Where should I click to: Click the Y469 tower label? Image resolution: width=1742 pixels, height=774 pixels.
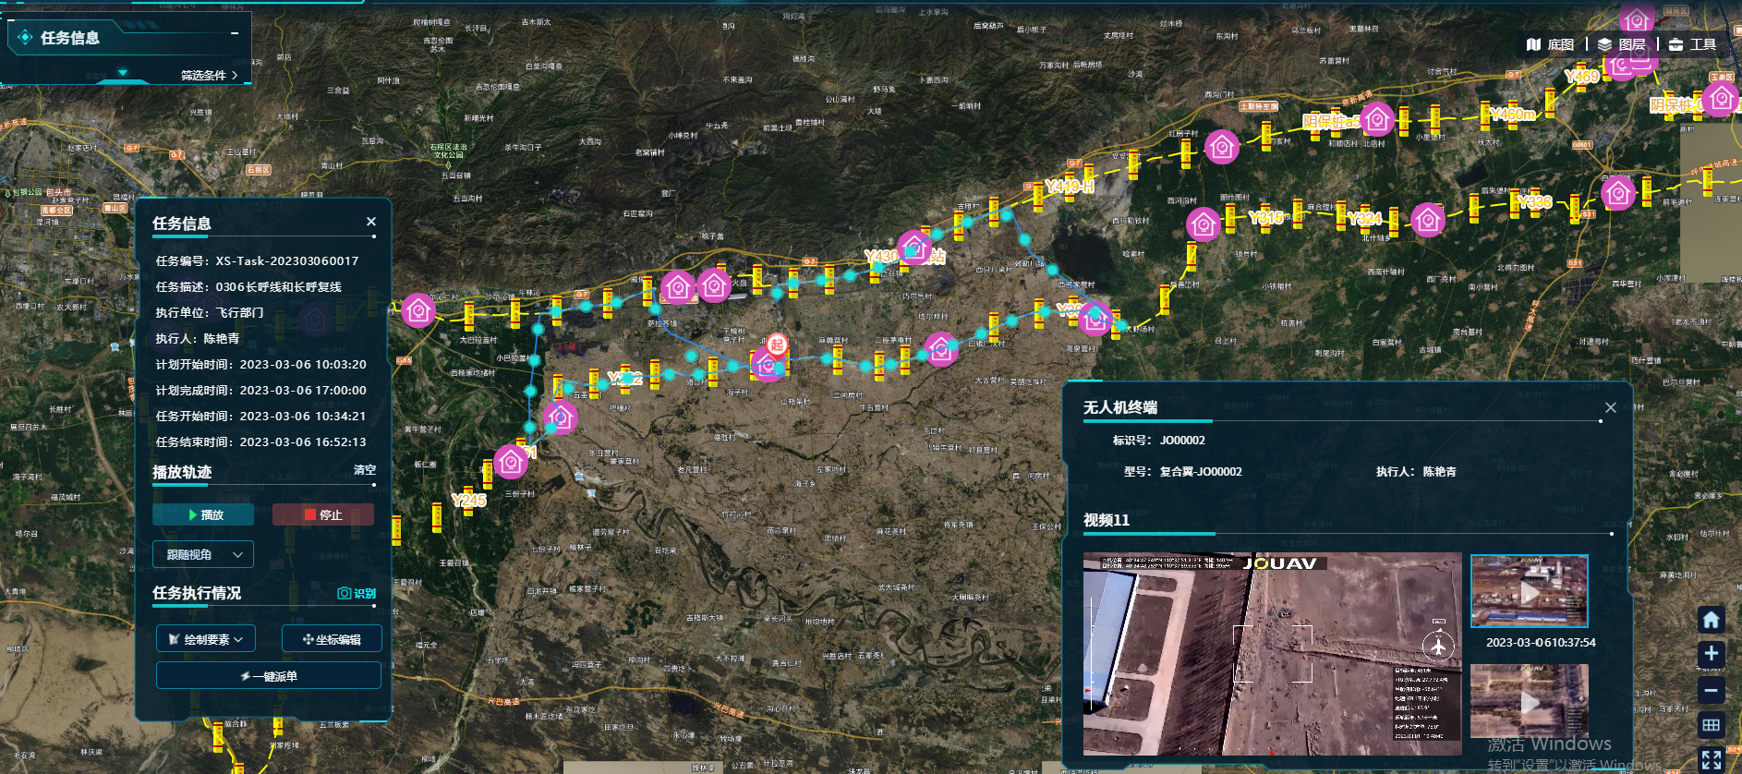(x=1582, y=77)
